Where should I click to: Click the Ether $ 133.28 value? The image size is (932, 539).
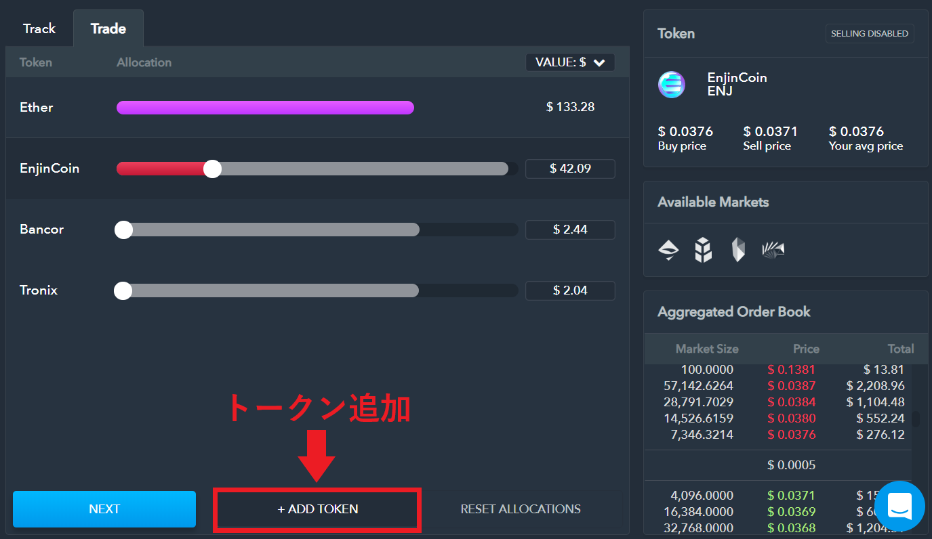tap(570, 107)
